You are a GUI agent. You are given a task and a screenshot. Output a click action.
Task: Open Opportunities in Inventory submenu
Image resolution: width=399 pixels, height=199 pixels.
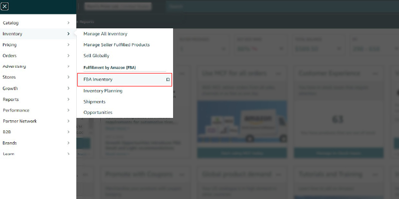pos(98,112)
